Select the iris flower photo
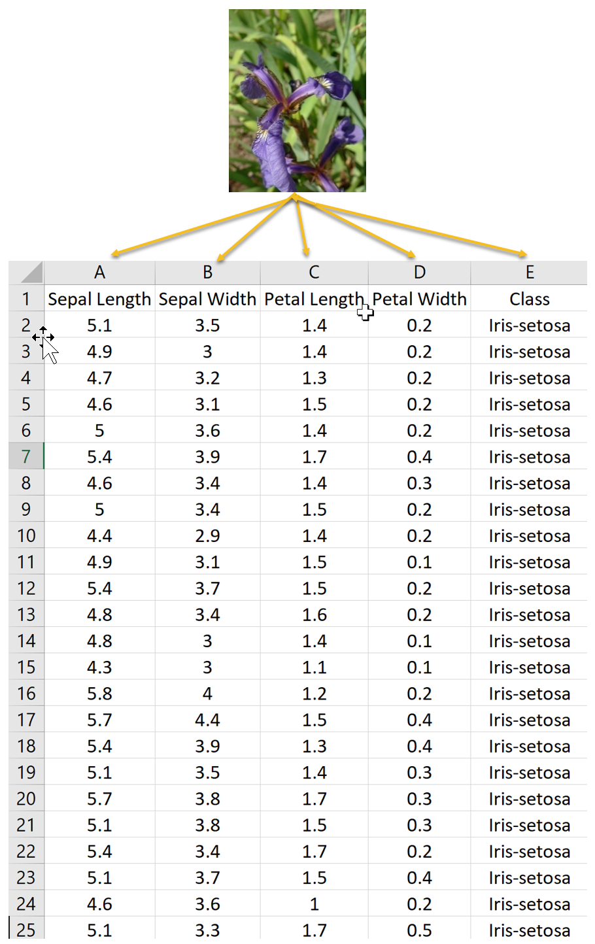 (x=297, y=101)
